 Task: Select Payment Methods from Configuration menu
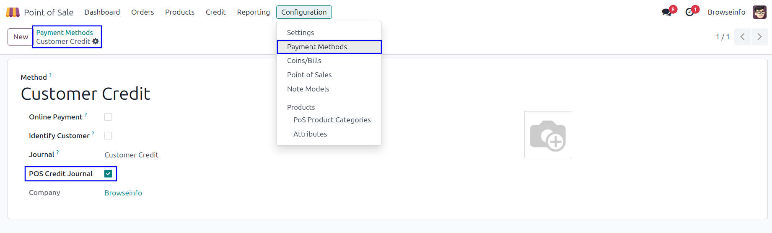[x=317, y=47]
